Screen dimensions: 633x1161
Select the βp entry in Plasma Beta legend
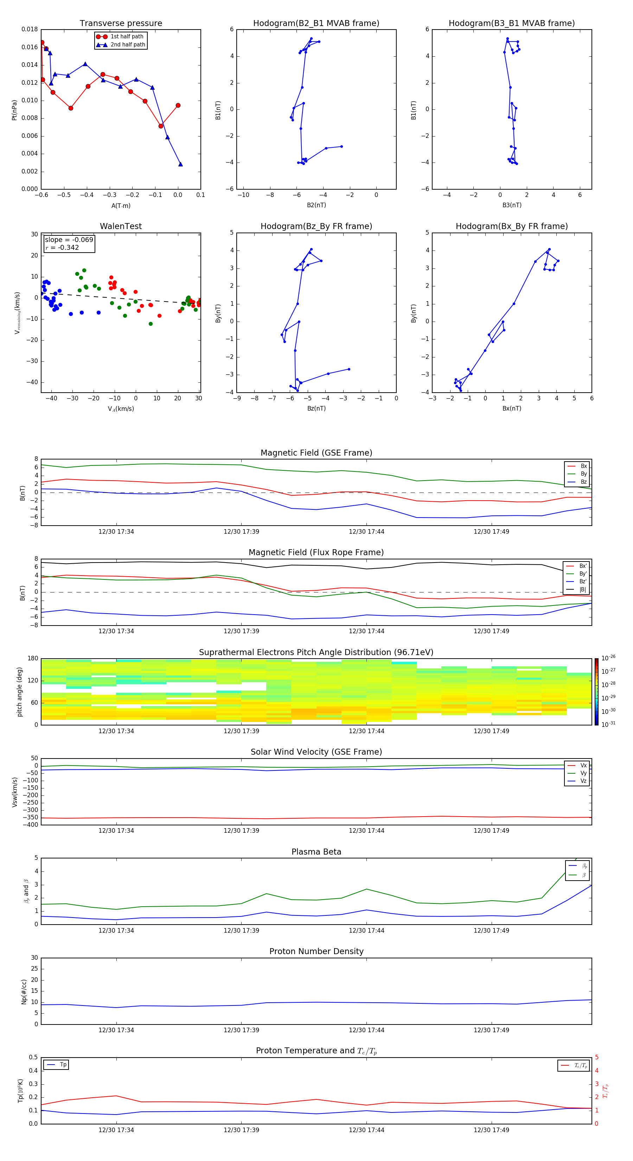point(578,866)
